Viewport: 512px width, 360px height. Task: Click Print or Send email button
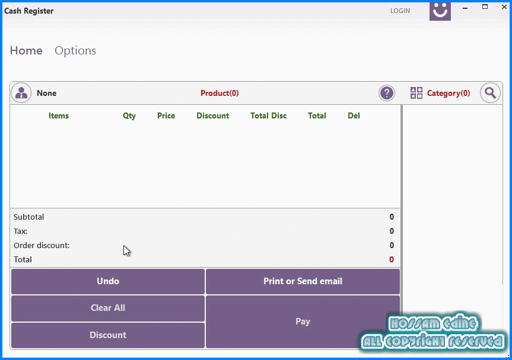point(303,281)
